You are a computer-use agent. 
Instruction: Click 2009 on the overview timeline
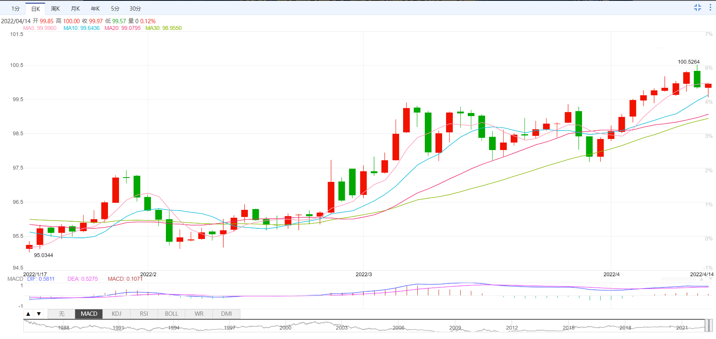click(455, 328)
